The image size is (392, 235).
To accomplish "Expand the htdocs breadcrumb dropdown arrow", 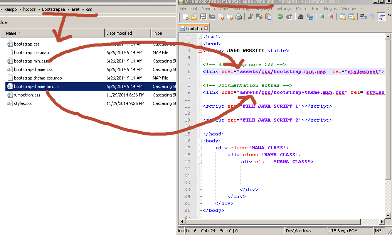I will pyautogui.click(x=39, y=8).
